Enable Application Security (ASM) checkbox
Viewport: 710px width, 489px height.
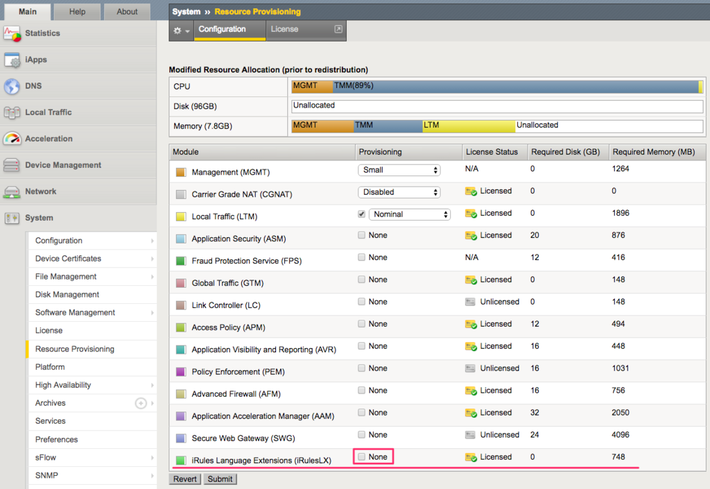pyautogui.click(x=361, y=235)
